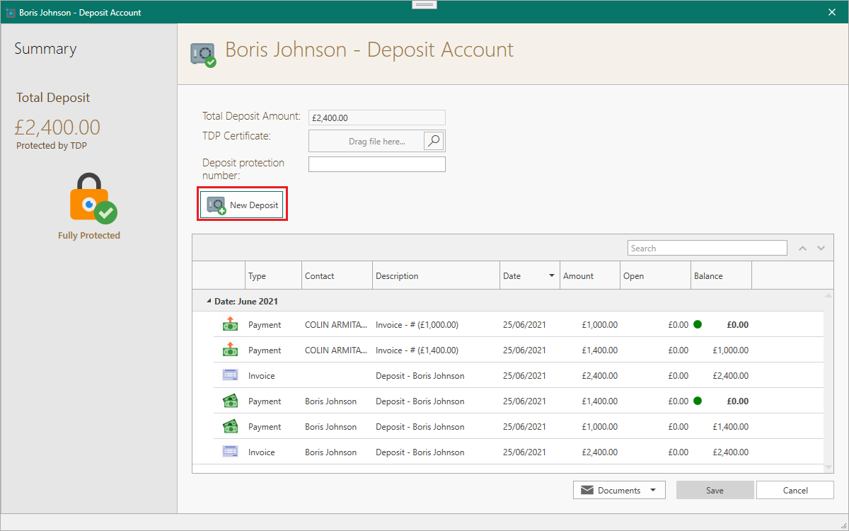Open the Documents dropdown arrow
Image resolution: width=849 pixels, height=531 pixels.
653,491
